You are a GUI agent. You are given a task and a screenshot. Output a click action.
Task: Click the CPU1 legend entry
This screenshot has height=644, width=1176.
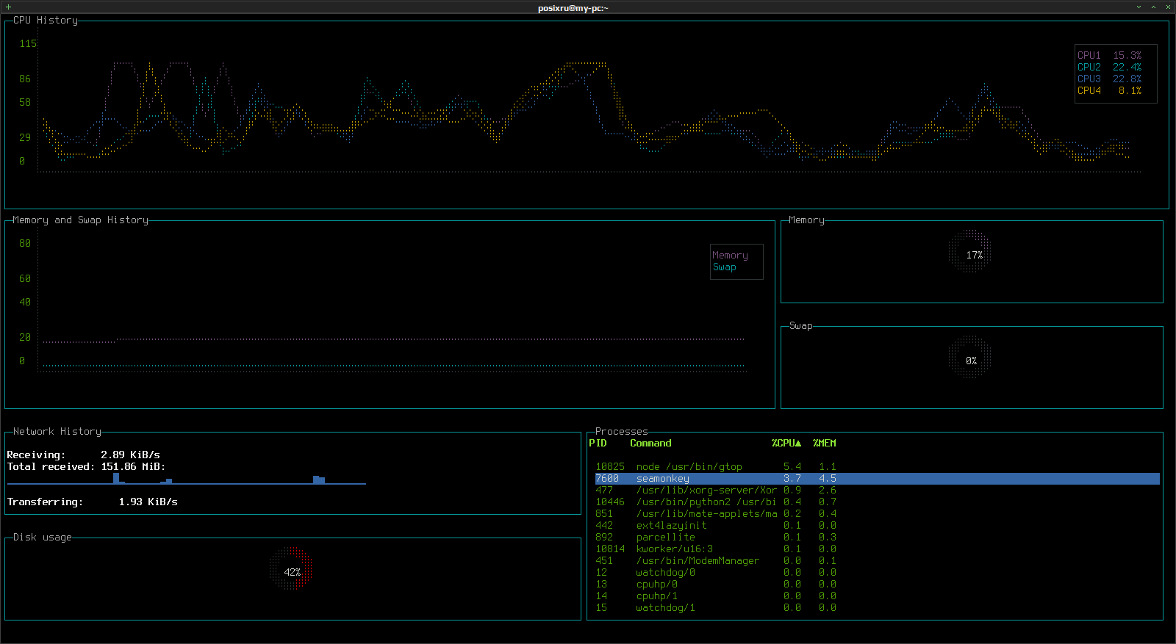1110,55
